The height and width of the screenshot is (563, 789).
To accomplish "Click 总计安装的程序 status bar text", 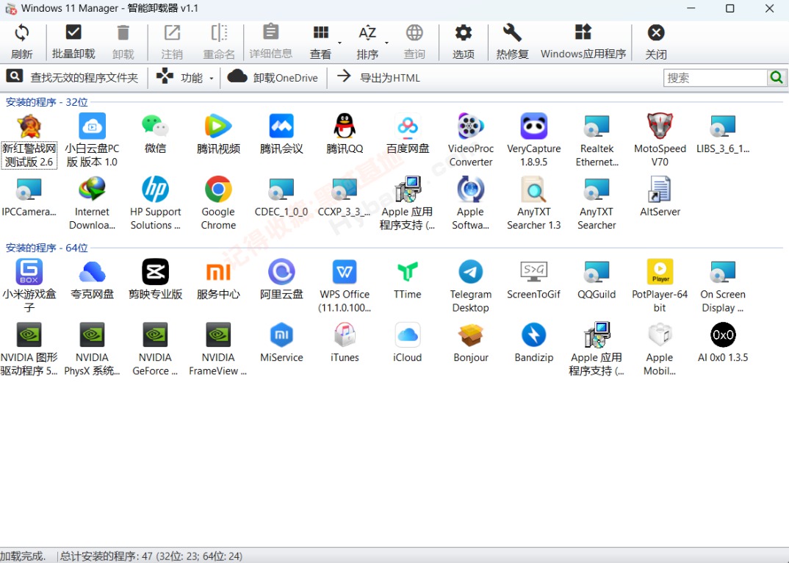I will pos(151,556).
